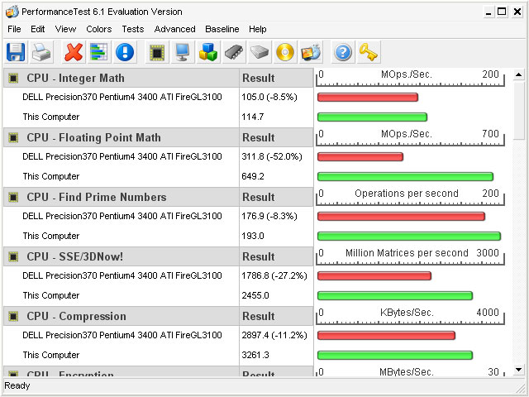Click result value 105.0 (-8.5%)
Image resolution: width=529 pixels, height=397 pixels.
(269, 98)
